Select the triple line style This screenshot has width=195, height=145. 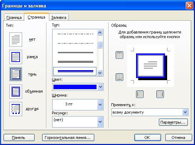tap(75, 62)
